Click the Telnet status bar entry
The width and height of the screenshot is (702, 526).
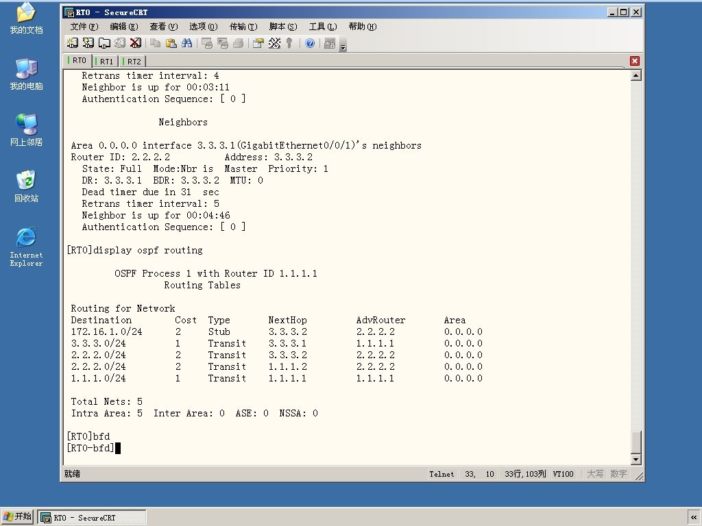(441, 474)
